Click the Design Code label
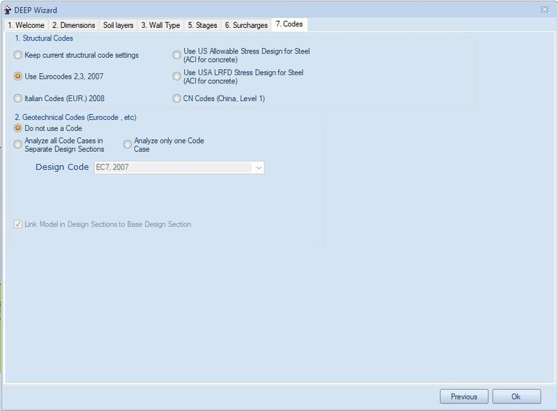Image resolution: width=558 pixels, height=411 pixels. point(62,167)
